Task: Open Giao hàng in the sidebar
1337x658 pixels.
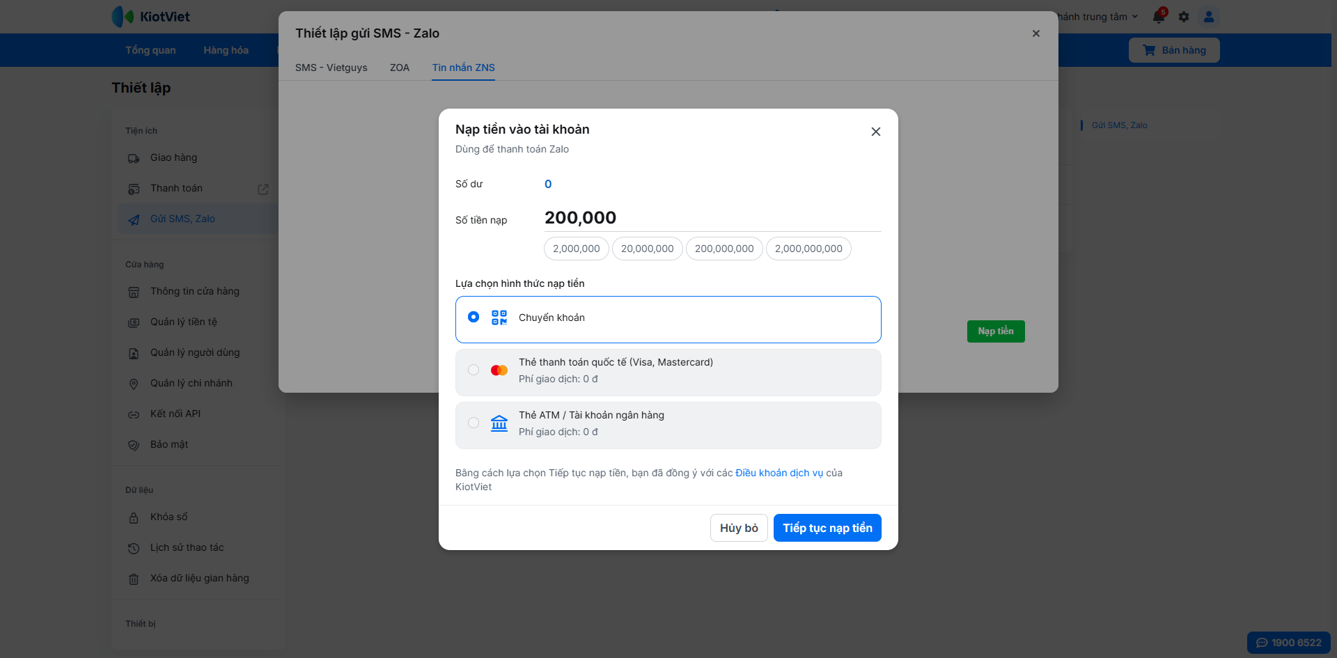Action: (x=198, y=158)
